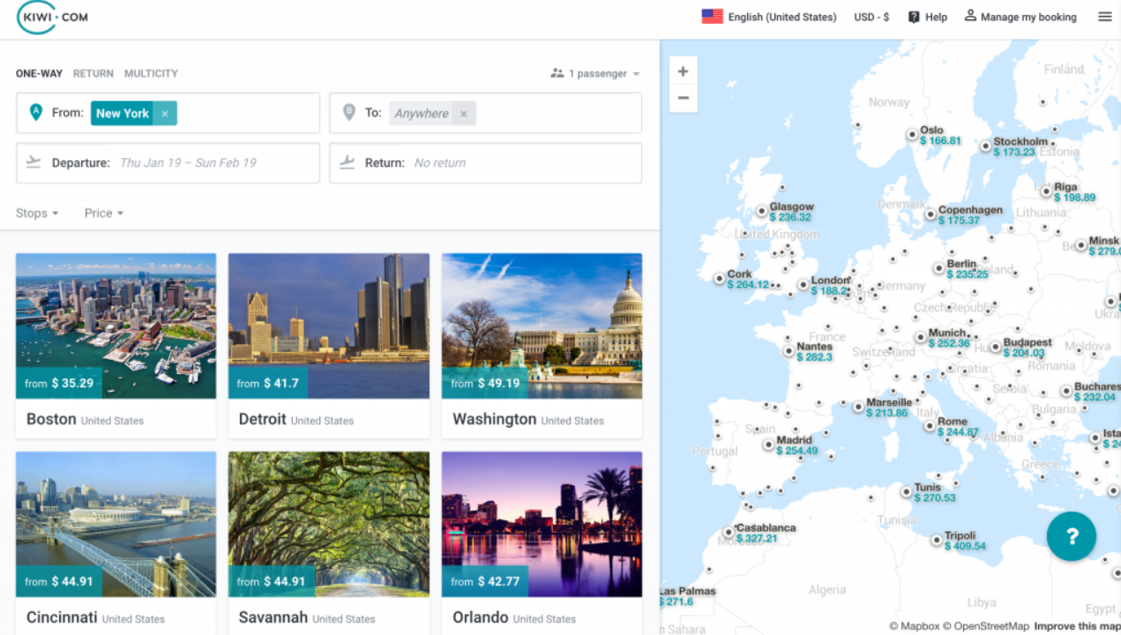Select the Stockholm map marker
The height and width of the screenshot is (635, 1121).
click(x=986, y=146)
